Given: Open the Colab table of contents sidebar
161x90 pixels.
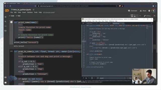Looking at the screenshot, I should pos(5,17).
